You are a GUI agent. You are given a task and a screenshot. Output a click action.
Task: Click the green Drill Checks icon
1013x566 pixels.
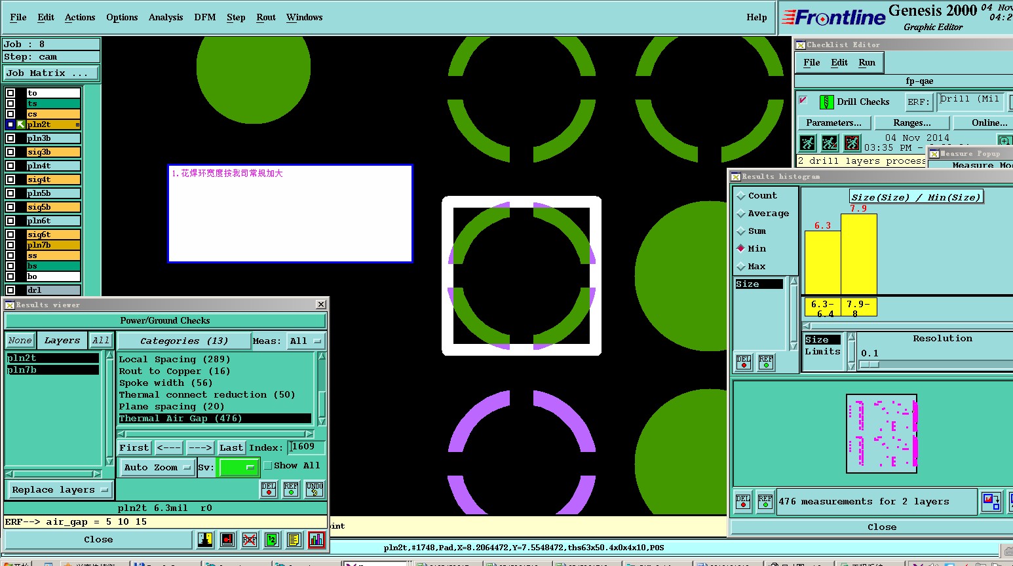[827, 102]
